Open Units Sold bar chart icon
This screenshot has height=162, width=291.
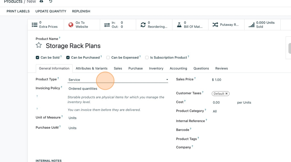point(252,25)
